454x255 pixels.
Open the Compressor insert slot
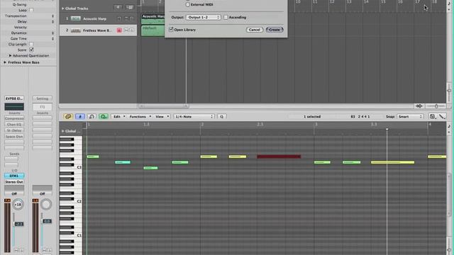[14, 118]
